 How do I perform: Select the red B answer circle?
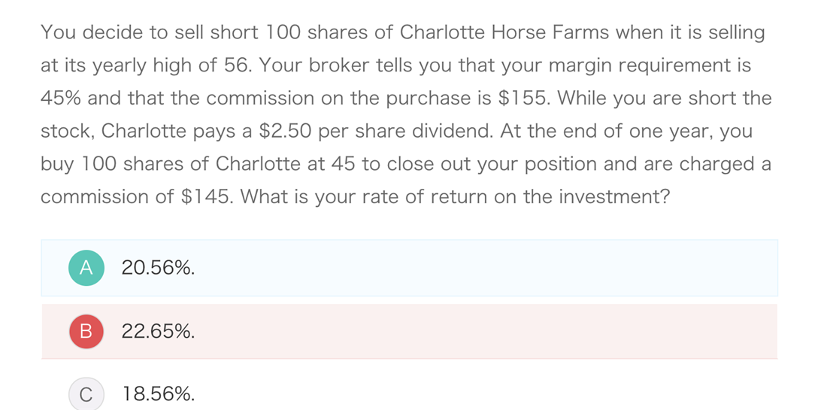(x=86, y=332)
